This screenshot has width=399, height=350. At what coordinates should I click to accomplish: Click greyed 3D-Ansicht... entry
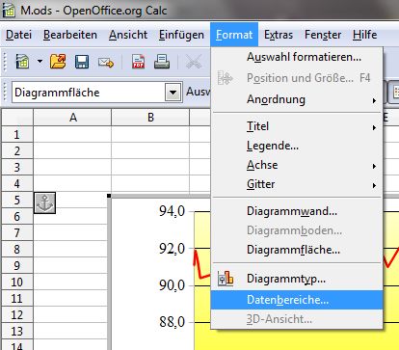coord(297,319)
